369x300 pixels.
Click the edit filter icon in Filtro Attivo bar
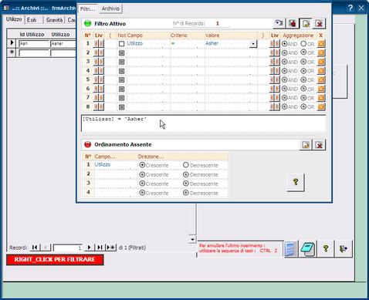click(306, 24)
